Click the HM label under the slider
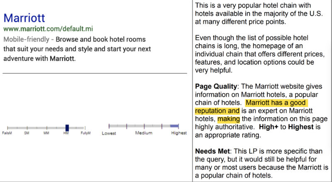Screen dimensions: 332x182 coord(66,133)
